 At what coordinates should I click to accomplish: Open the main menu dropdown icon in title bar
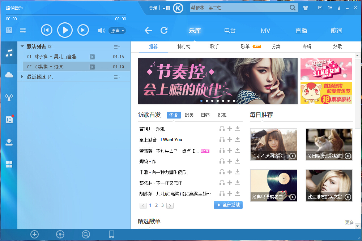click(x=320, y=8)
